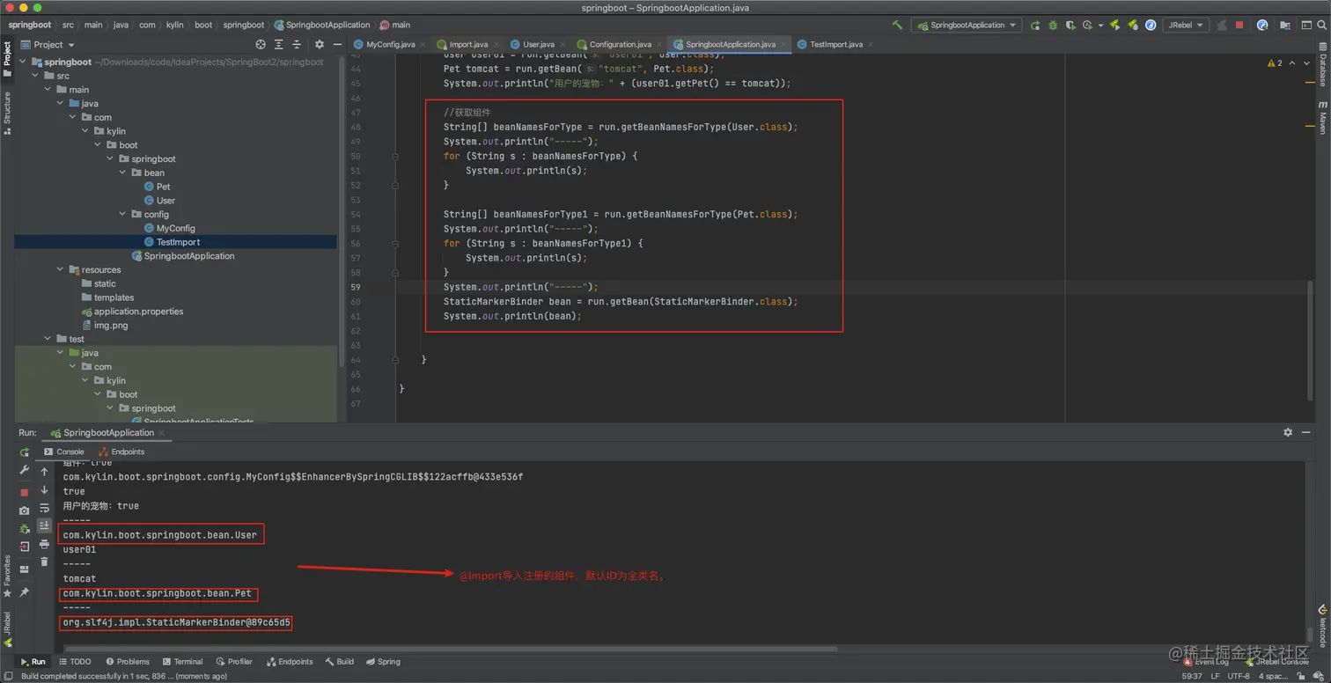Hide the Project tool window
Screen dimensions: 1331x683
[337, 44]
